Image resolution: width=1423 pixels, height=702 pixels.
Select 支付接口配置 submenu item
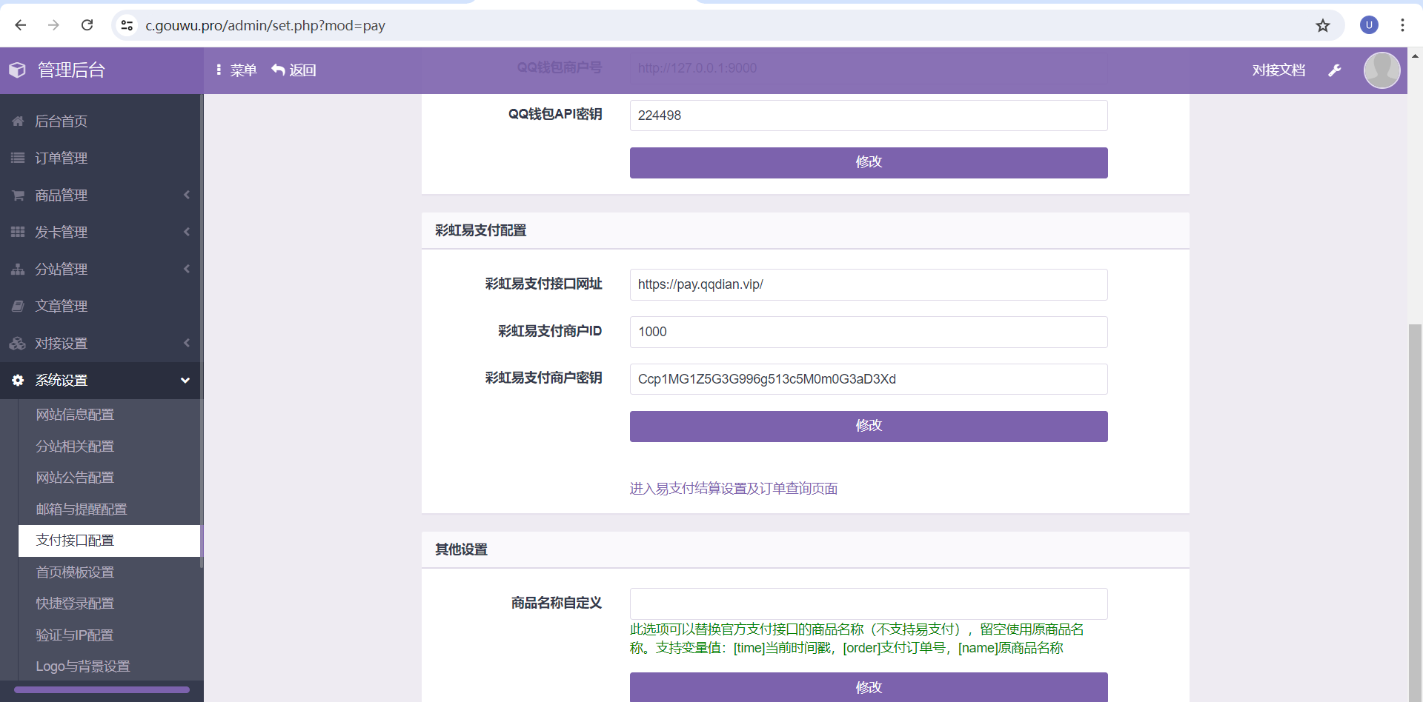(x=109, y=541)
